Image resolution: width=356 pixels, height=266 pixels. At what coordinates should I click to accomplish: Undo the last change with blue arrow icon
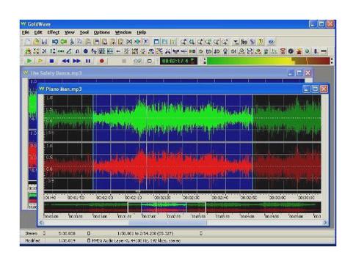(x=55, y=42)
